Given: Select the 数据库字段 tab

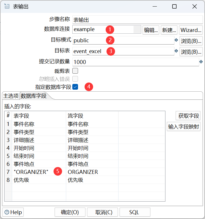Looking at the screenshot, I should pos(34,96).
